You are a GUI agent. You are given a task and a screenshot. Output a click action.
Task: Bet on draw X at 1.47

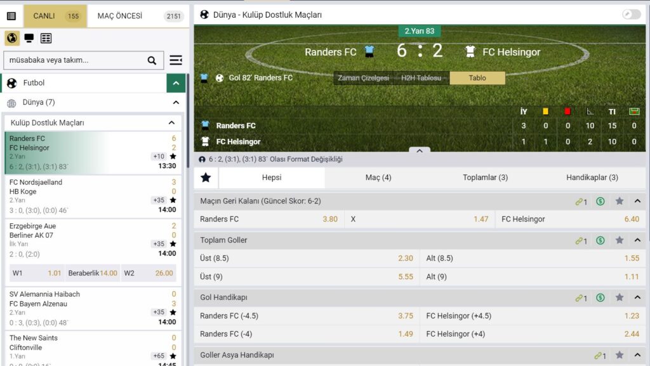pos(420,219)
